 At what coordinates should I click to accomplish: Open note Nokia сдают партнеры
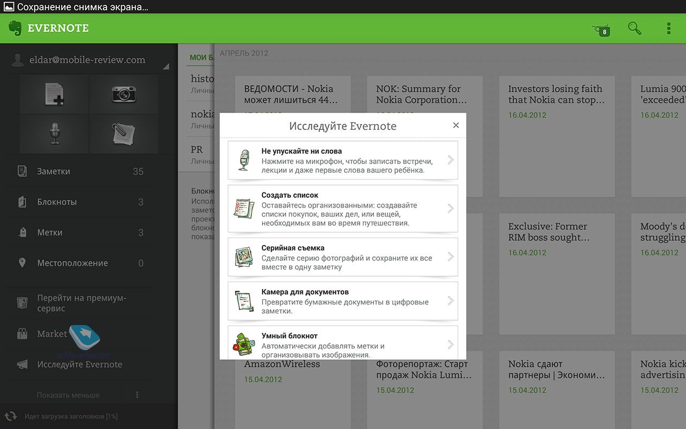(557, 390)
